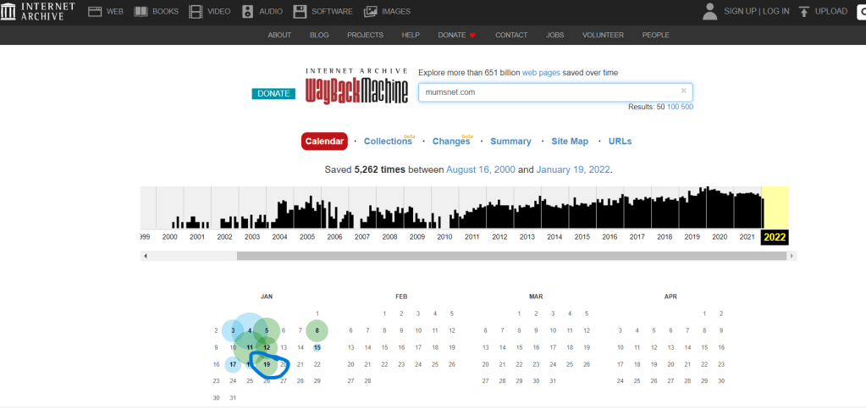Open the Software section icon
The image size is (866, 410).
click(300, 12)
